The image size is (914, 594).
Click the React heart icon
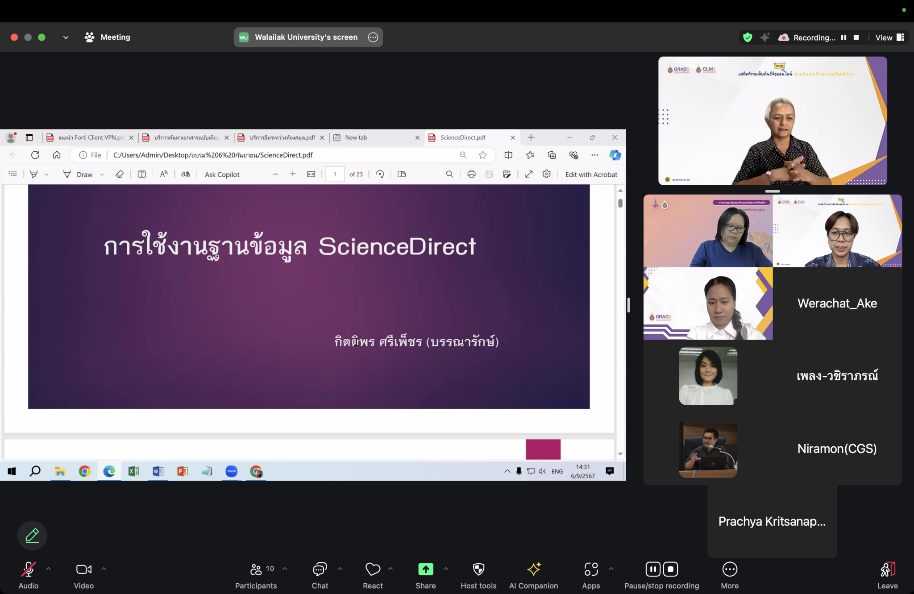(x=373, y=569)
